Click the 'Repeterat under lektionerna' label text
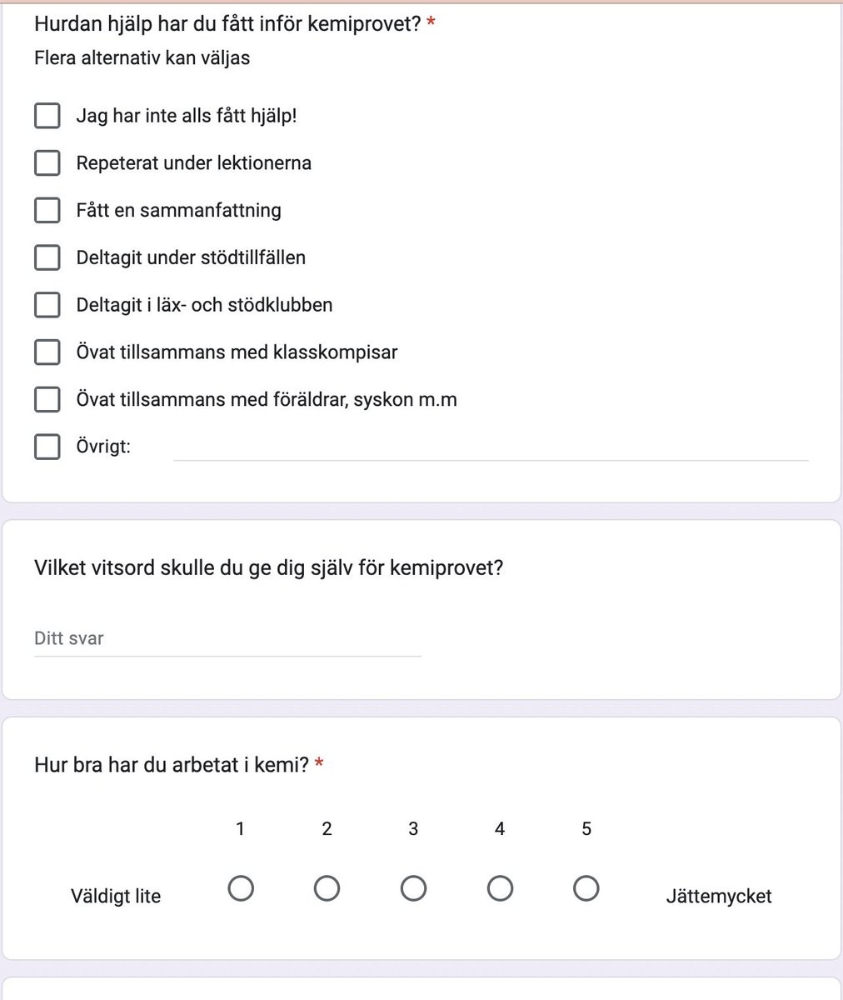Image resolution: width=843 pixels, height=1000 pixels. [194, 163]
